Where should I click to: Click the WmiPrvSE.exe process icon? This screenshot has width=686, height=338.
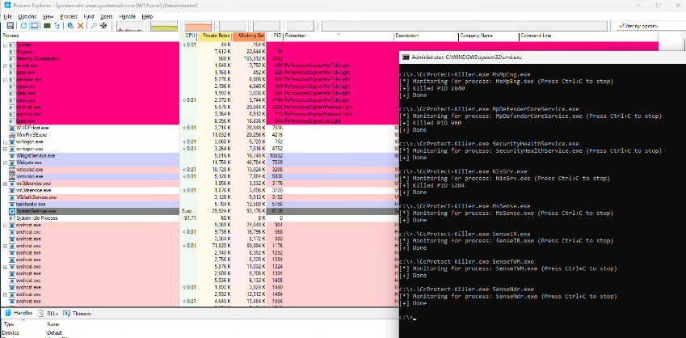coord(12,135)
